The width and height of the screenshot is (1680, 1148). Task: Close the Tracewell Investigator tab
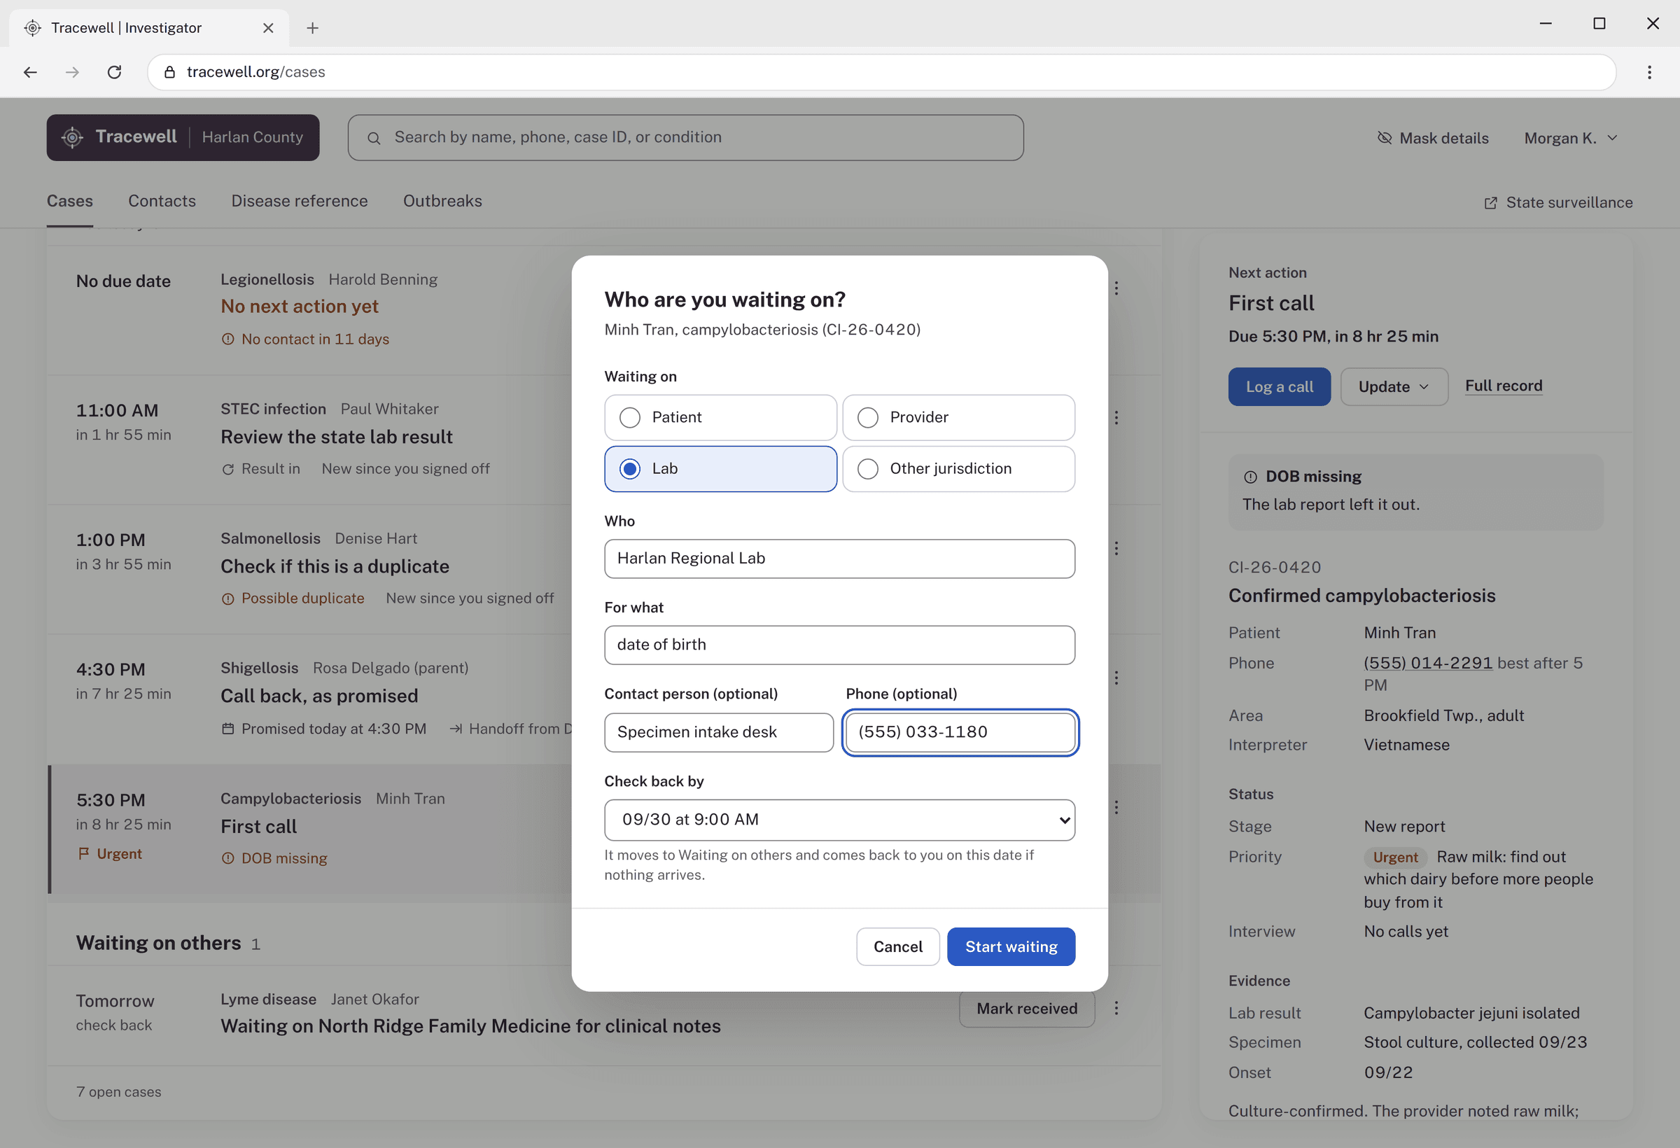tap(268, 27)
